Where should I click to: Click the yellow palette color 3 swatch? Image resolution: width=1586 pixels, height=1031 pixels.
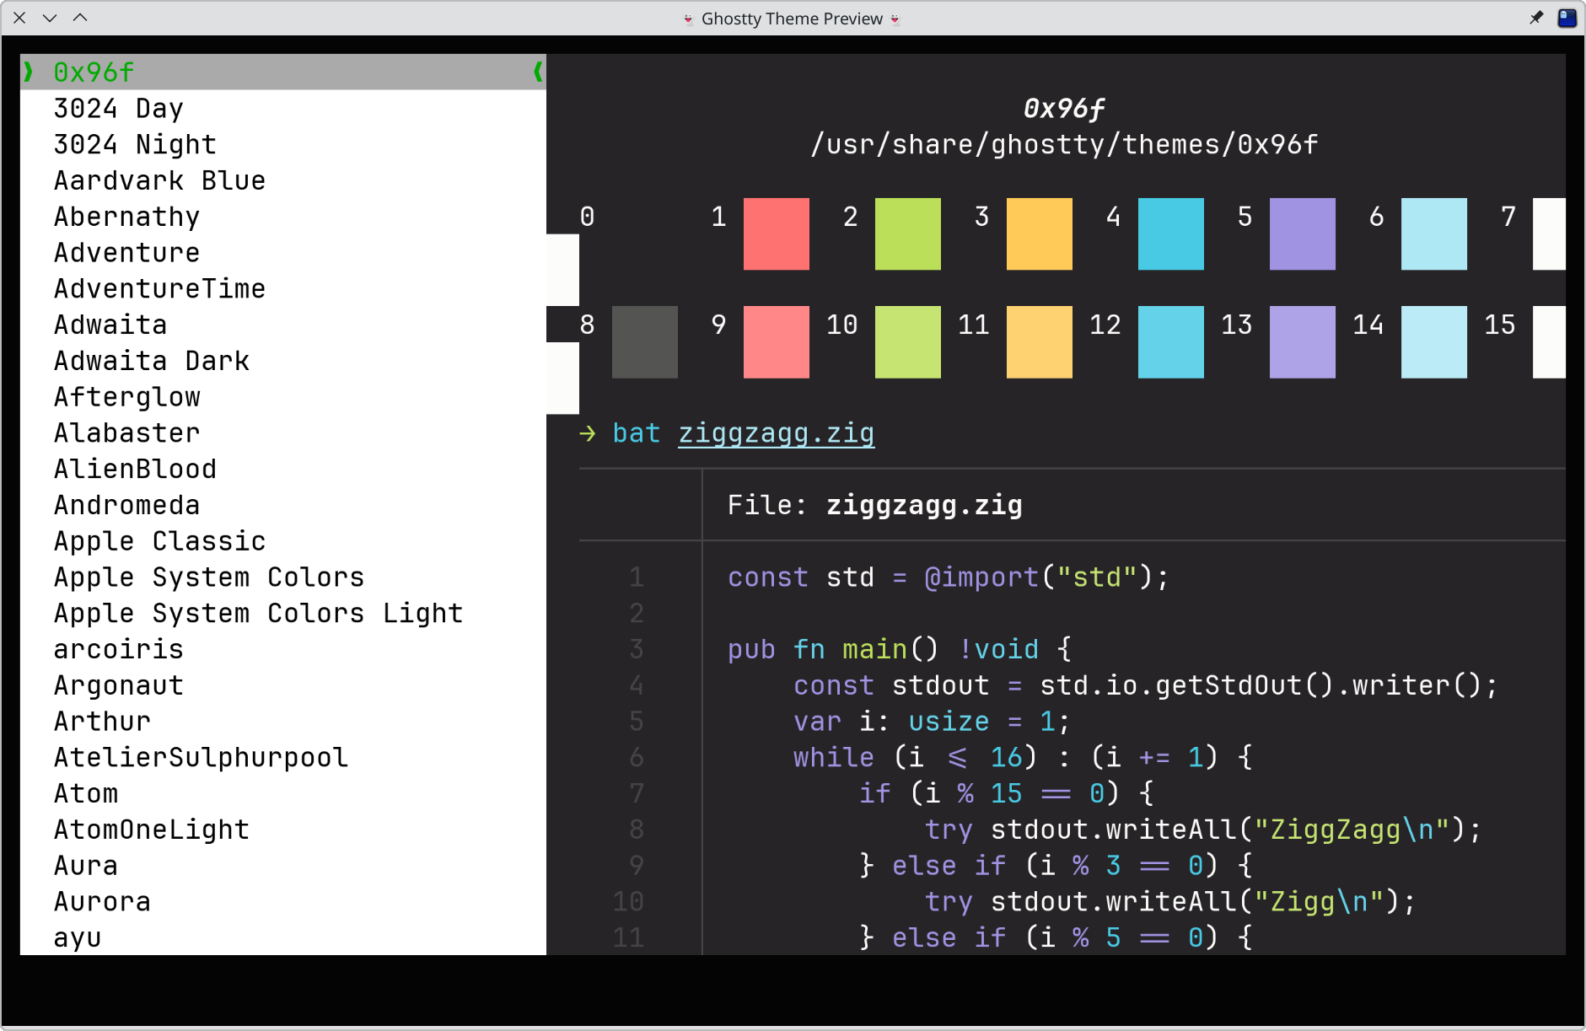tap(1039, 234)
